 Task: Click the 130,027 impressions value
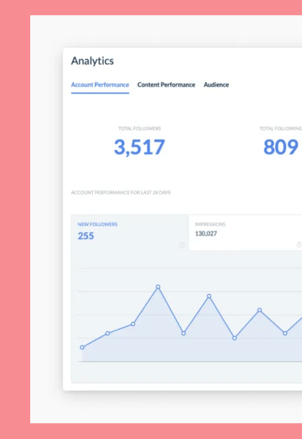coord(206,234)
